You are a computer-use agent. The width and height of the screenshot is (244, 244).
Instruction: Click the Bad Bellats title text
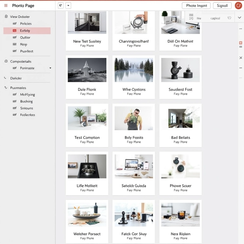[180, 138]
